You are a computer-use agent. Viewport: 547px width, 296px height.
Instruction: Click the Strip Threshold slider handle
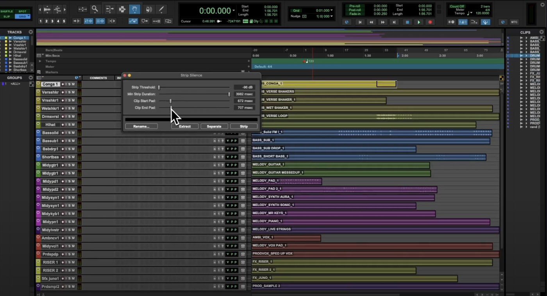click(x=159, y=87)
